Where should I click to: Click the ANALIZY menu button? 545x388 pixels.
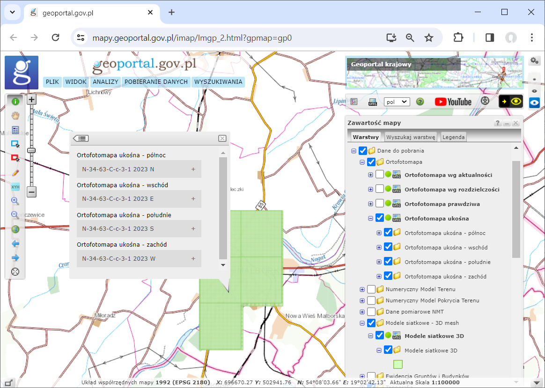point(105,82)
